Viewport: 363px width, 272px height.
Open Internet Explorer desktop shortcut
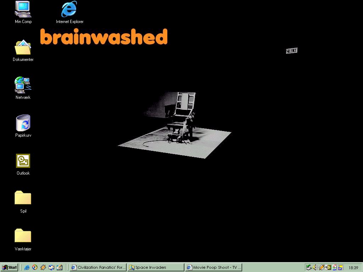(69, 12)
